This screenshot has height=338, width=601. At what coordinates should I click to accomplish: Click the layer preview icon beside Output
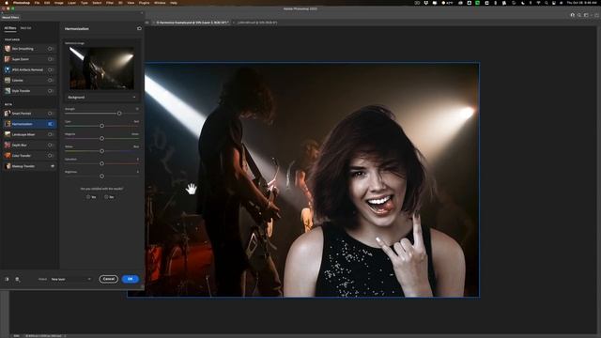coord(17,280)
